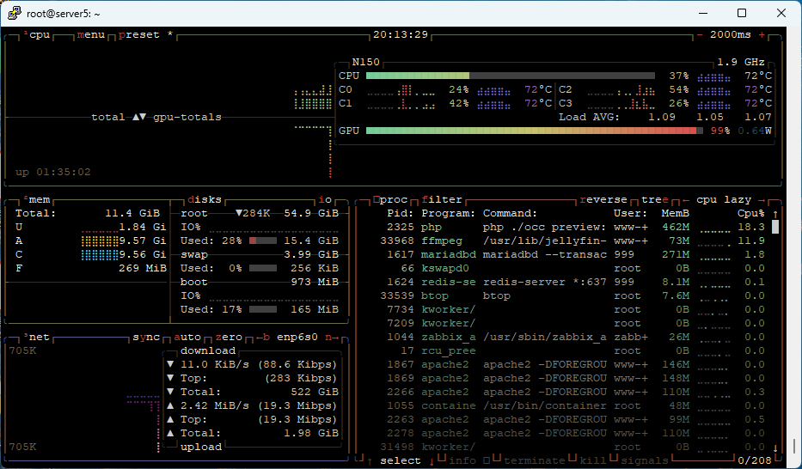Screen dimensions: 802x469
Task: Toggle network auto scaling
Action: click(187, 338)
